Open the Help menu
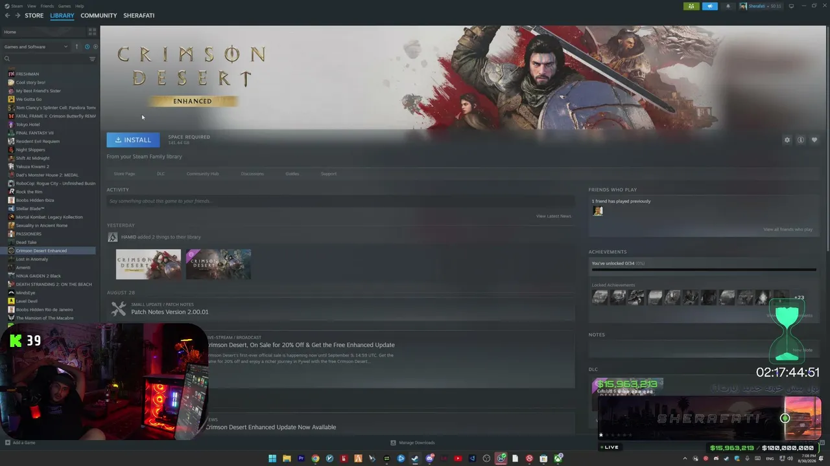 click(x=79, y=6)
